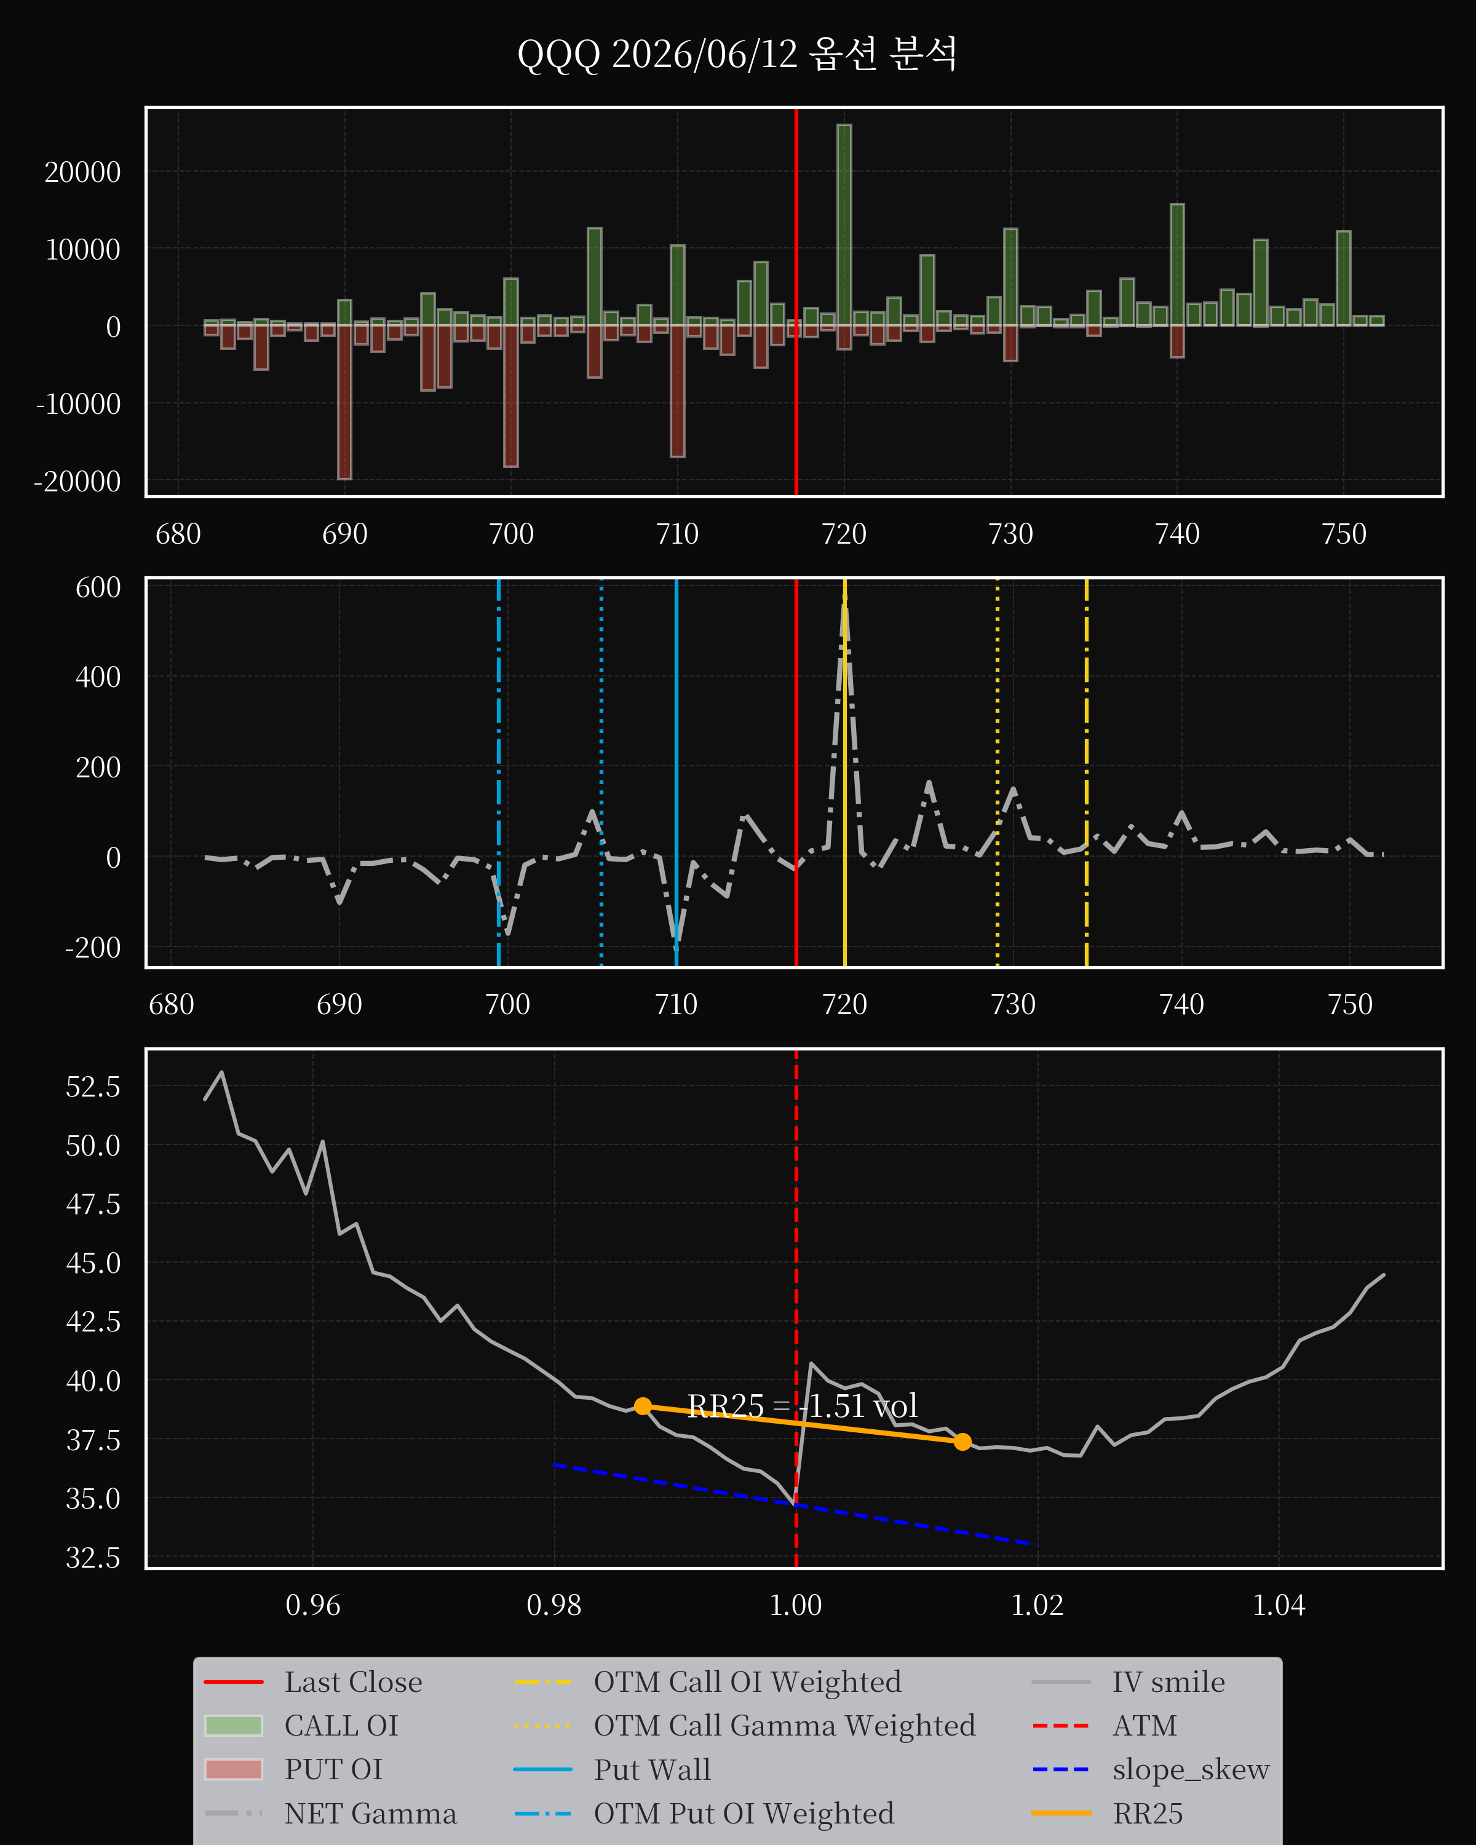The image size is (1476, 1845).
Task: Click the blue dashed slope_skew line
Action: point(795,1504)
